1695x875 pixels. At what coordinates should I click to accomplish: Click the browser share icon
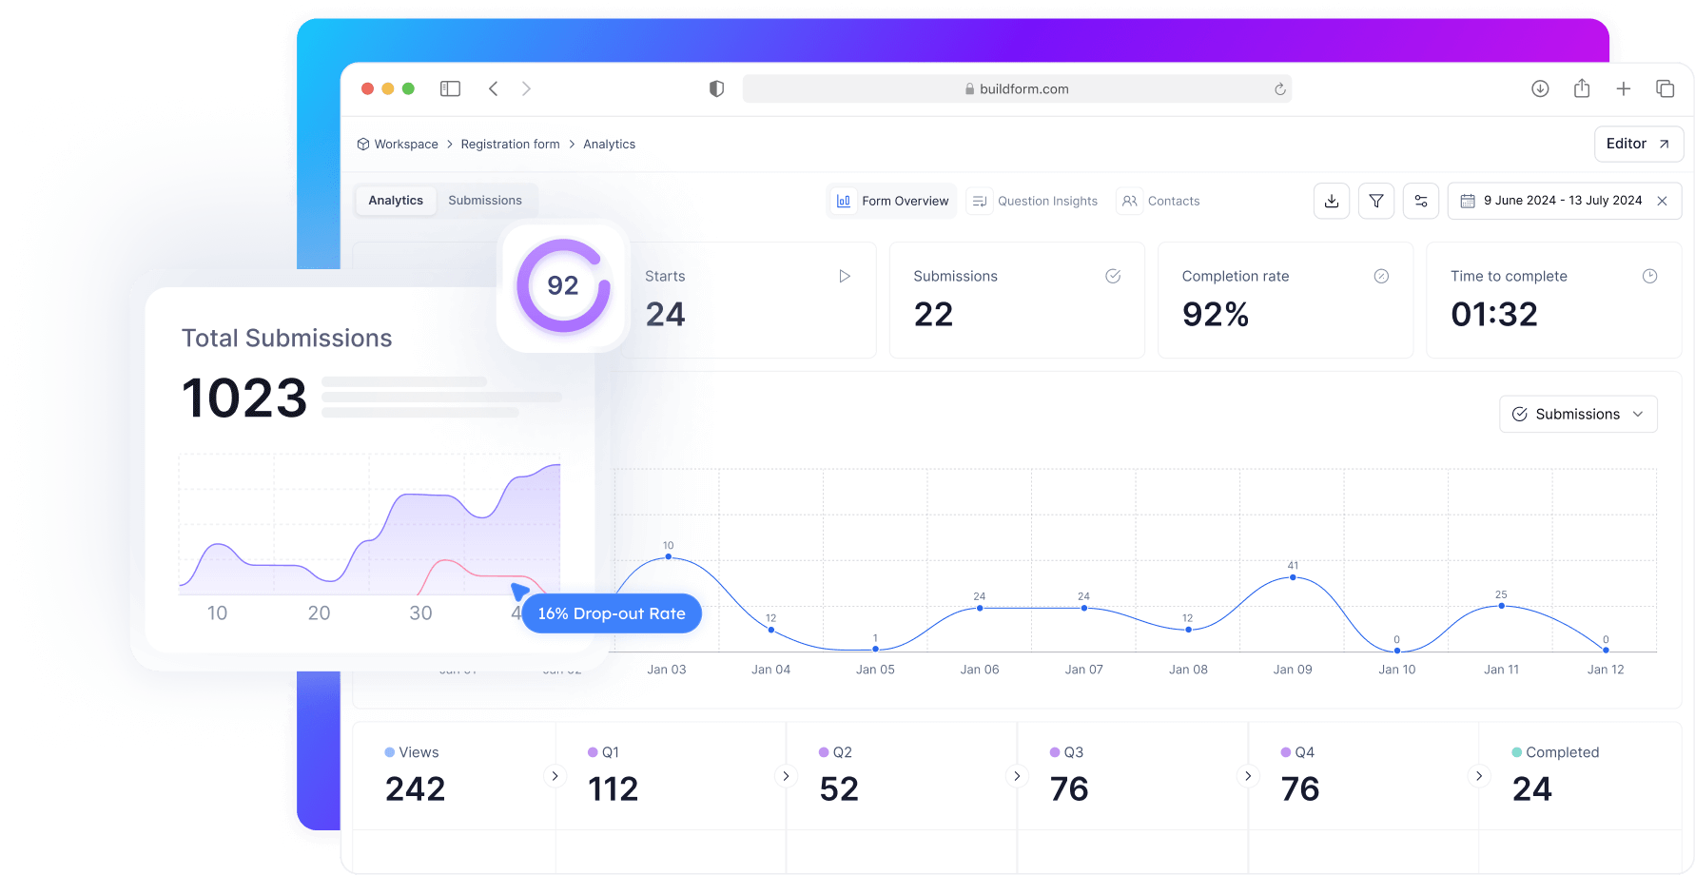[x=1581, y=88]
